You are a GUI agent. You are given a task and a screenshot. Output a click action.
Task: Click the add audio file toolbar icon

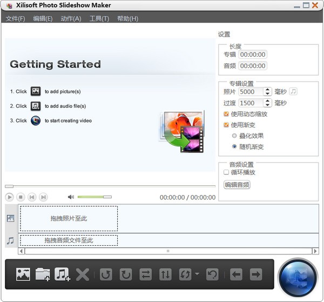63,274
